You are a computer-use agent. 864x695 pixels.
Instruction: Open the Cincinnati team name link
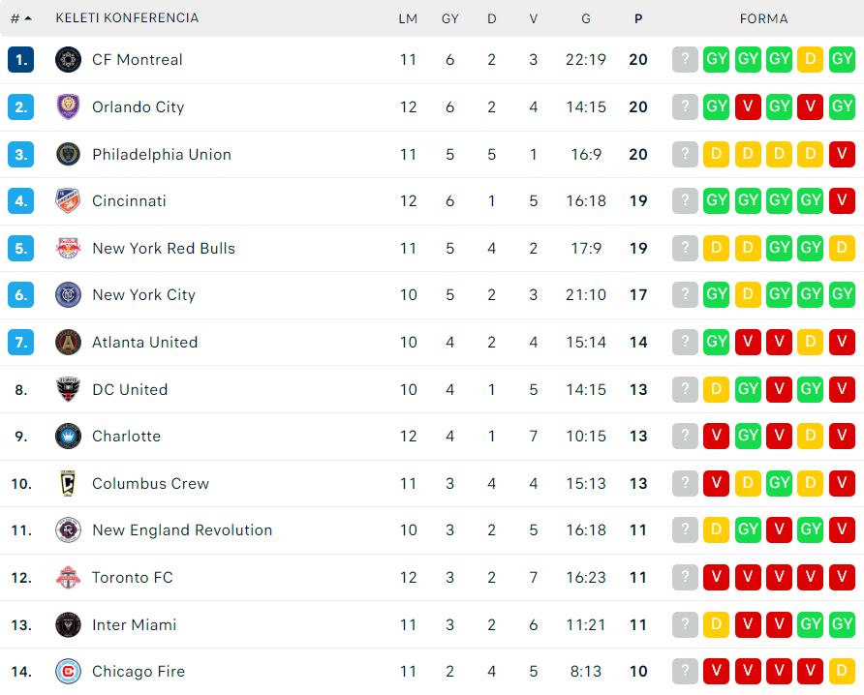click(129, 200)
